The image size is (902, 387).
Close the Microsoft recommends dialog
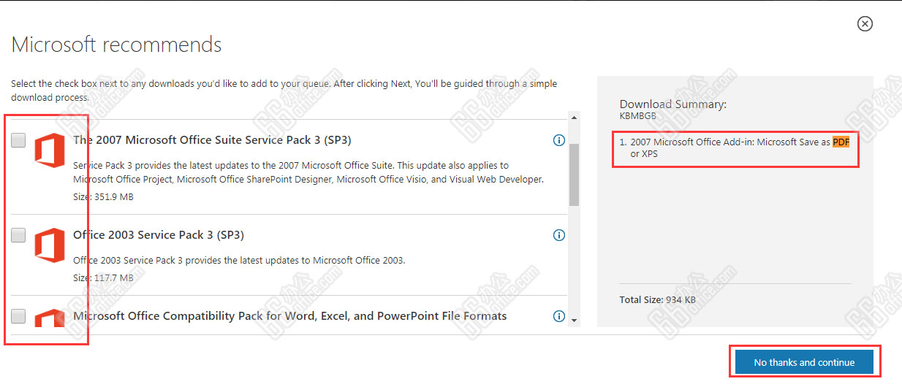(865, 24)
